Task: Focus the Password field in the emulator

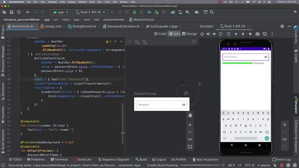Action: (246, 57)
